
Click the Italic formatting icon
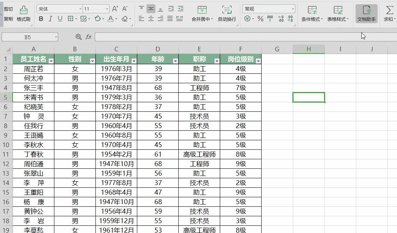click(51, 18)
